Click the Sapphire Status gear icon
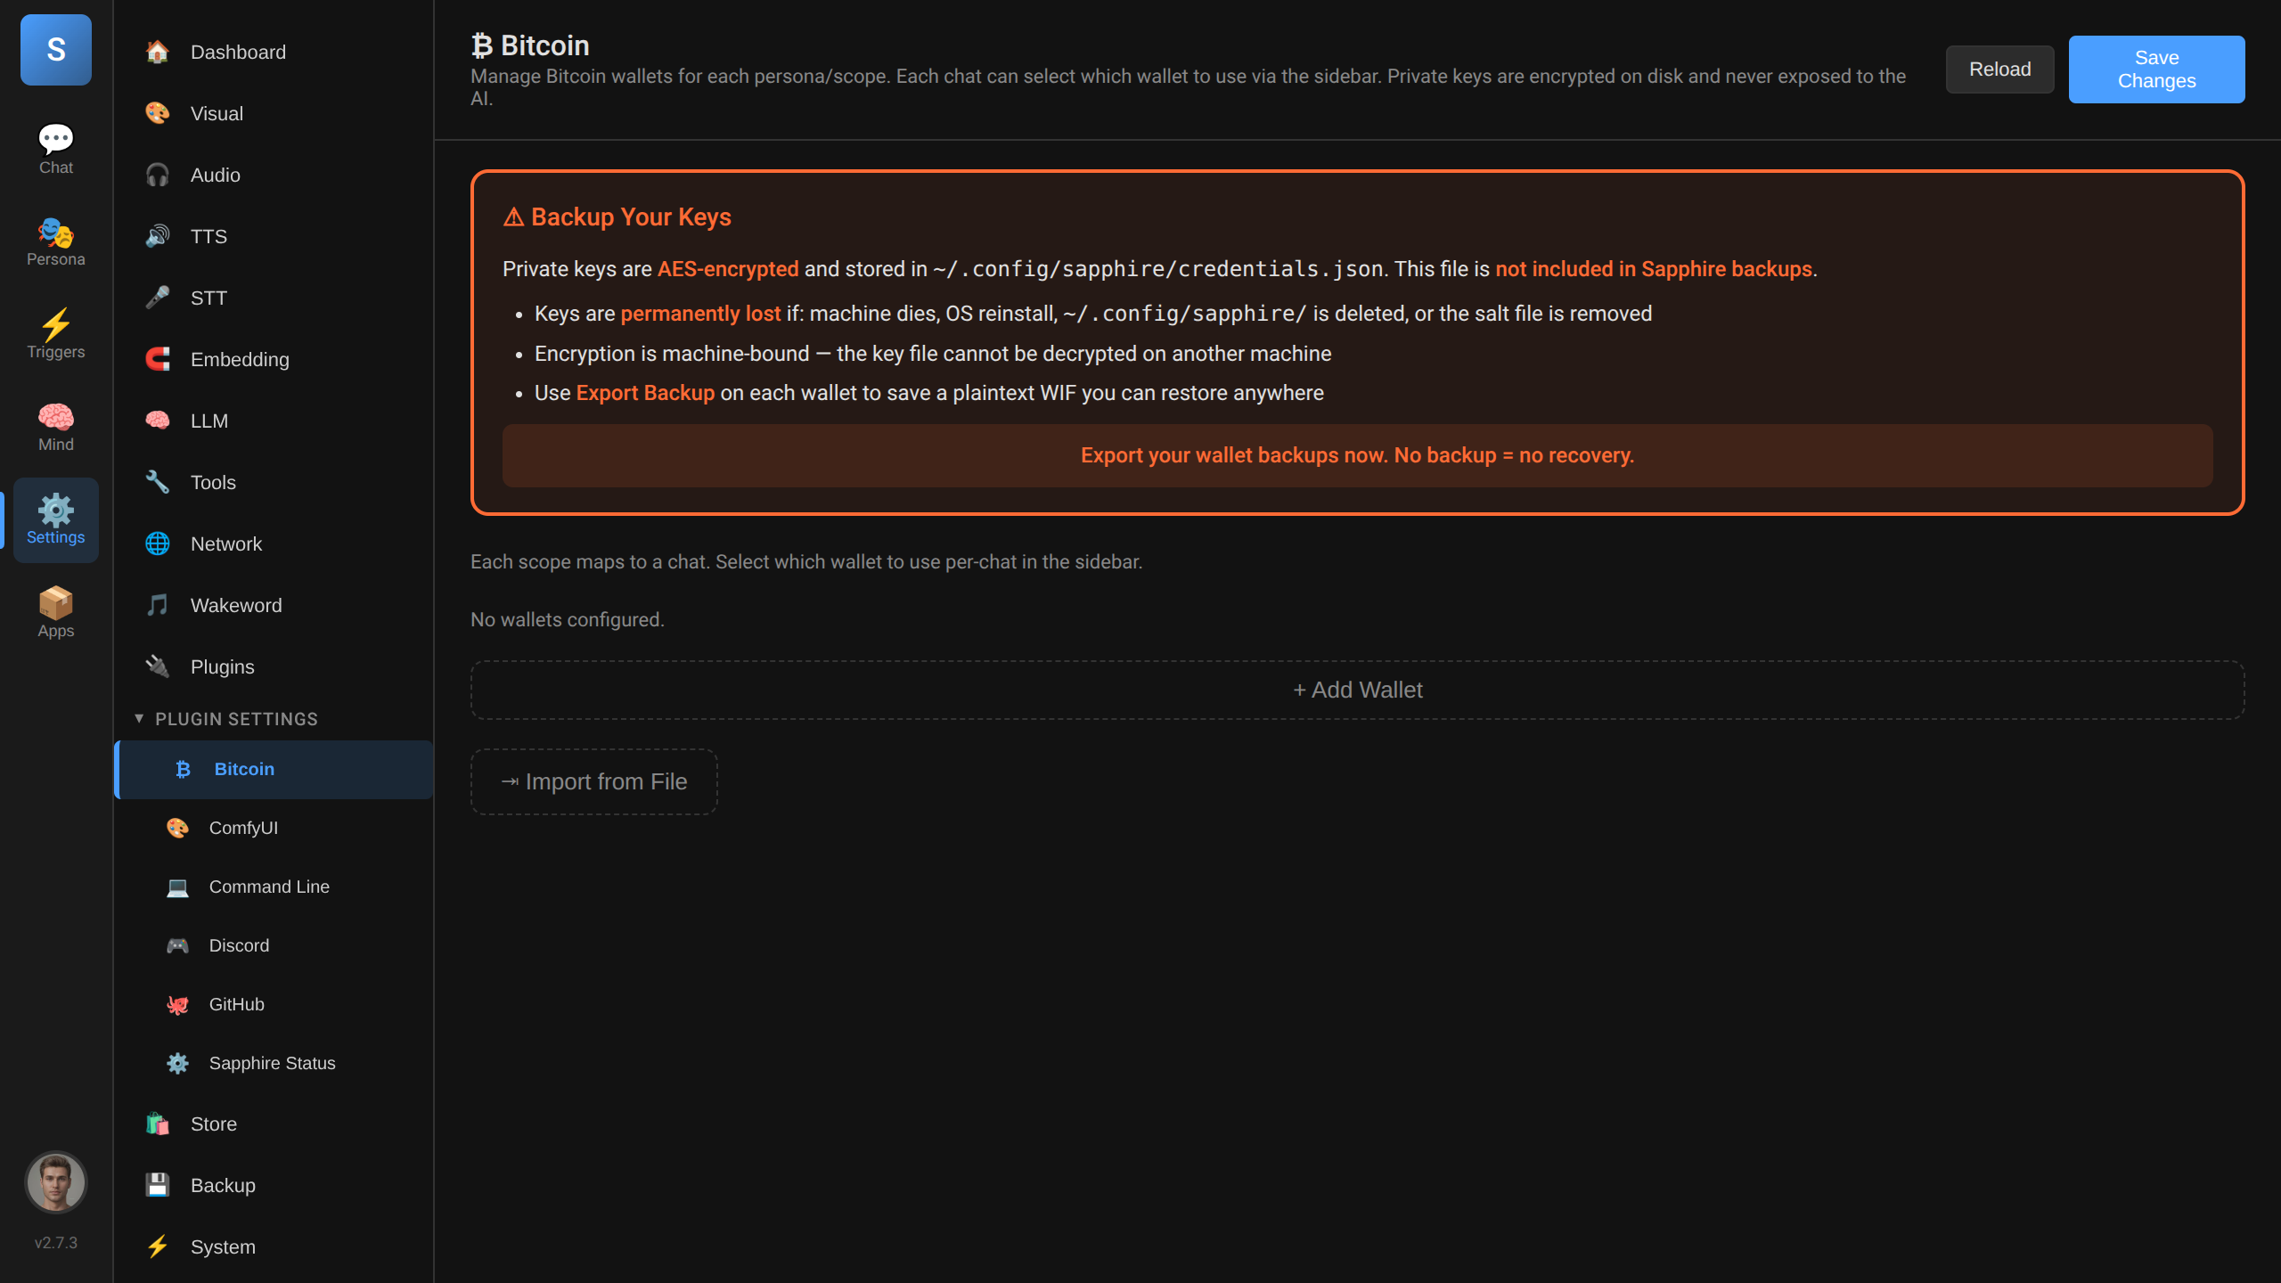This screenshot has height=1283, width=2281. click(178, 1063)
